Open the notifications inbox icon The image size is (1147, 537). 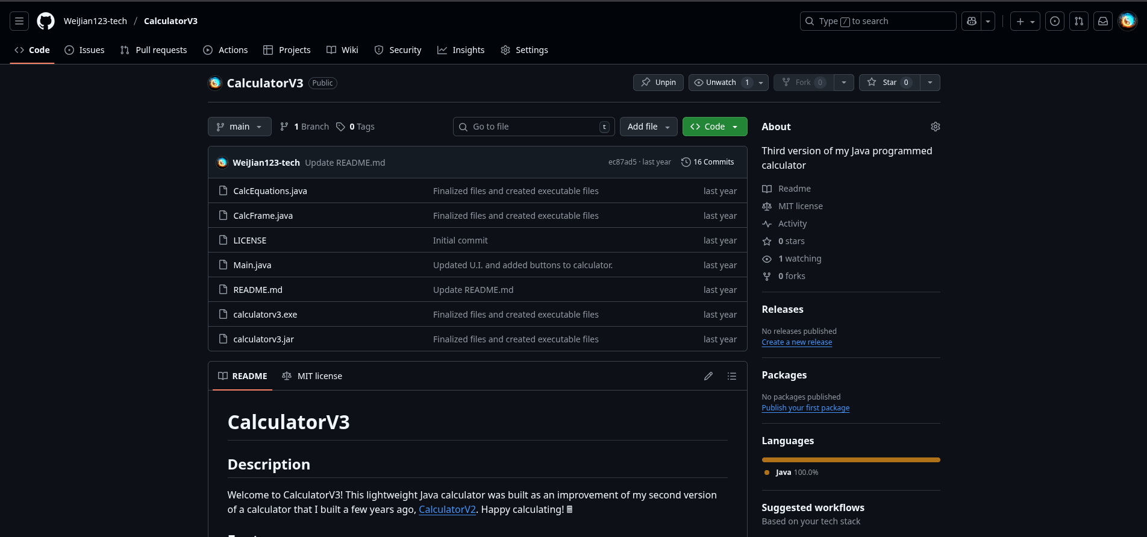(1103, 21)
